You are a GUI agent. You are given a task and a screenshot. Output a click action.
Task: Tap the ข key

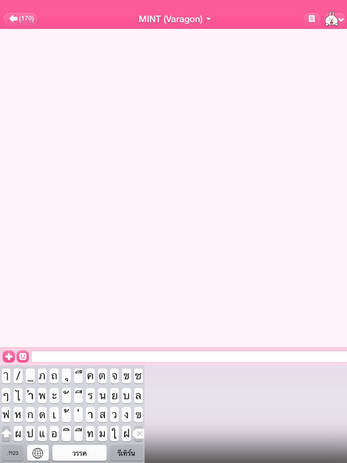coord(127,376)
